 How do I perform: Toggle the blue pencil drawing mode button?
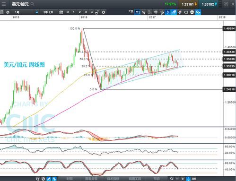(49, 179)
